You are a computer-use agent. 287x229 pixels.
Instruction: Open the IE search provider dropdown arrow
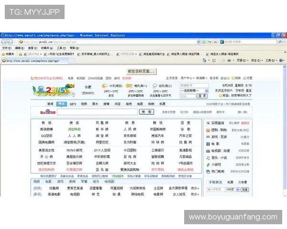click(x=284, y=42)
